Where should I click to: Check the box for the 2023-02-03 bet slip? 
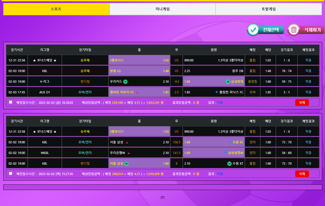point(10,102)
